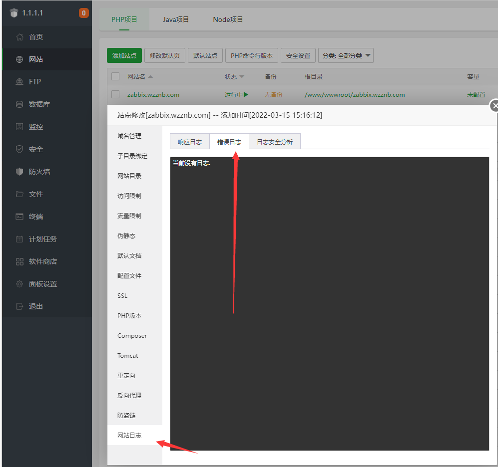
Task: Click the 退出 logout icon
Action: click(x=19, y=306)
